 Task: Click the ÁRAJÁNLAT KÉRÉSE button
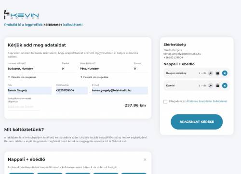point(197,122)
